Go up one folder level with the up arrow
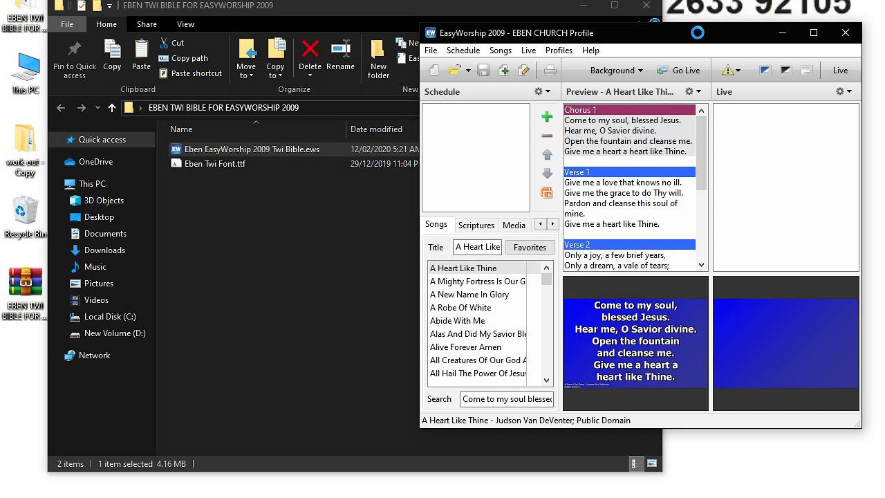This screenshot has height=498, width=885. coord(112,108)
